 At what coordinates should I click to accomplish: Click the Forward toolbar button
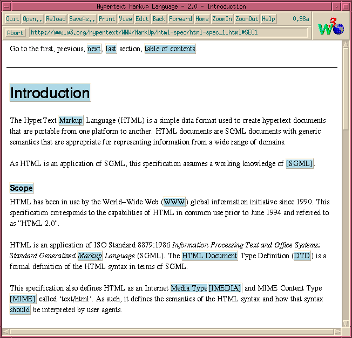click(x=180, y=19)
